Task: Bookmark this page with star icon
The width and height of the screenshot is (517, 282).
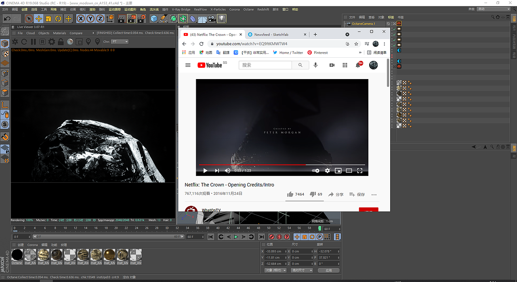Action: tap(356, 44)
